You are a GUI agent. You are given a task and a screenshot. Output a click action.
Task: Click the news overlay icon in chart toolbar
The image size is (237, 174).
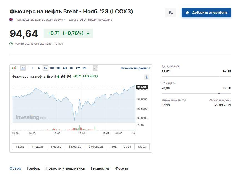pyautogui.click(x=95, y=68)
